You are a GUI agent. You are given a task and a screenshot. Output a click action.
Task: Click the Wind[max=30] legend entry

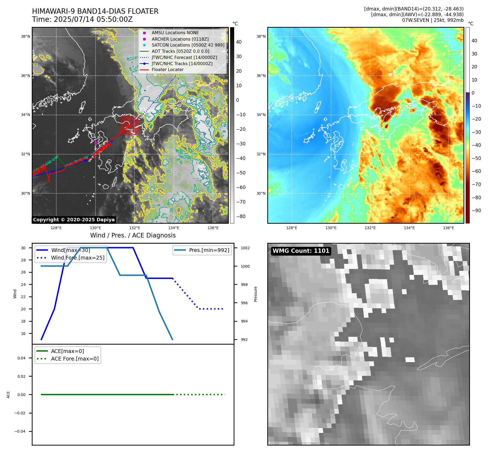63,250
